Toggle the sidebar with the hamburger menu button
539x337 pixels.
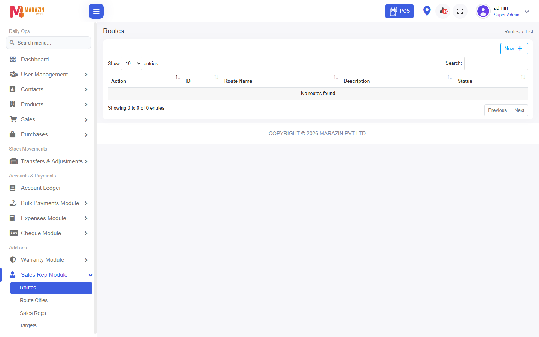pyautogui.click(x=96, y=11)
